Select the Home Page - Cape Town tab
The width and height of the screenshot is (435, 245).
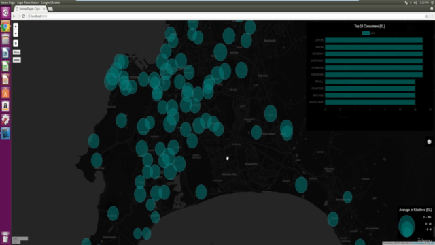click(x=30, y=9)
